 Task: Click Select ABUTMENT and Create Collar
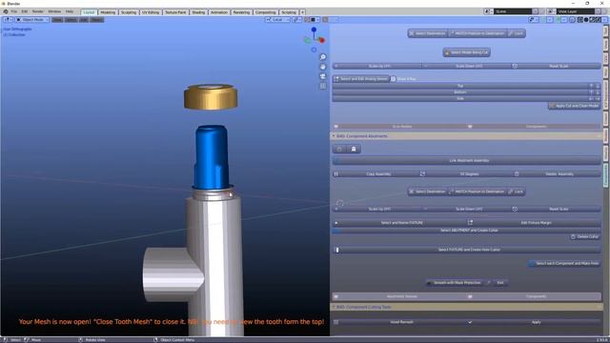(466, 231)
